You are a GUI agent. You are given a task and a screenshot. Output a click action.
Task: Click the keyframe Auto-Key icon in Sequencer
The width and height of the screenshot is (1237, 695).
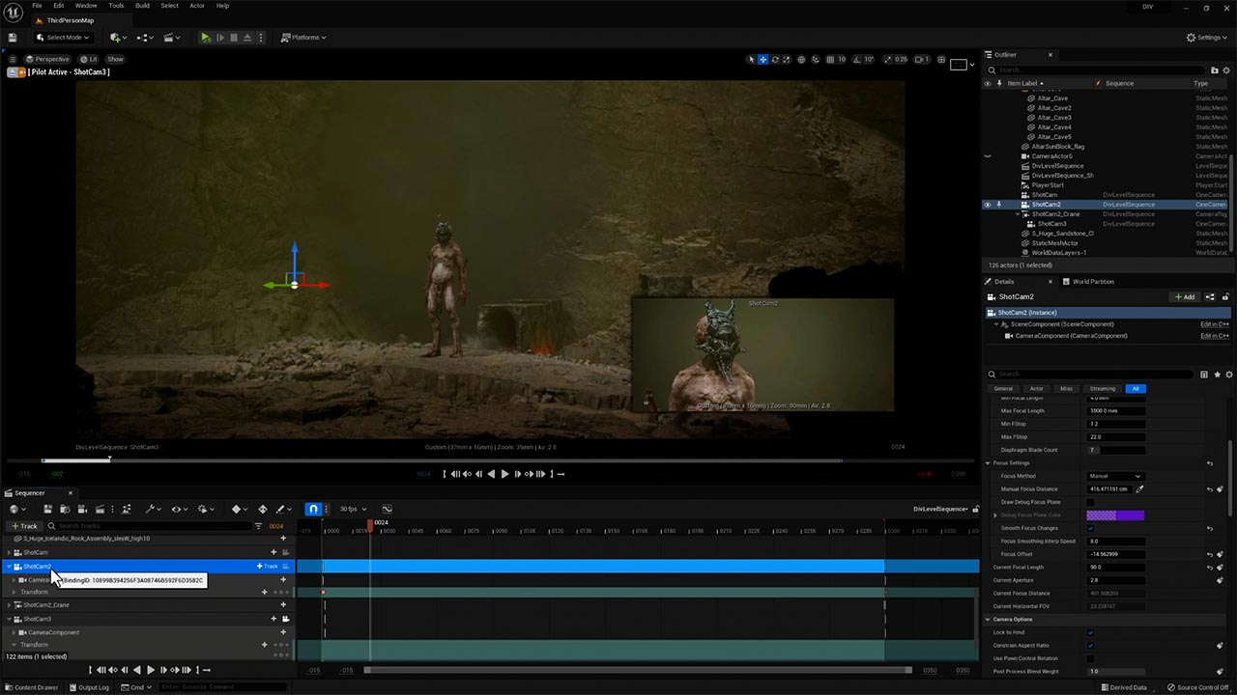pyautogui.click(x=236, y=509)
